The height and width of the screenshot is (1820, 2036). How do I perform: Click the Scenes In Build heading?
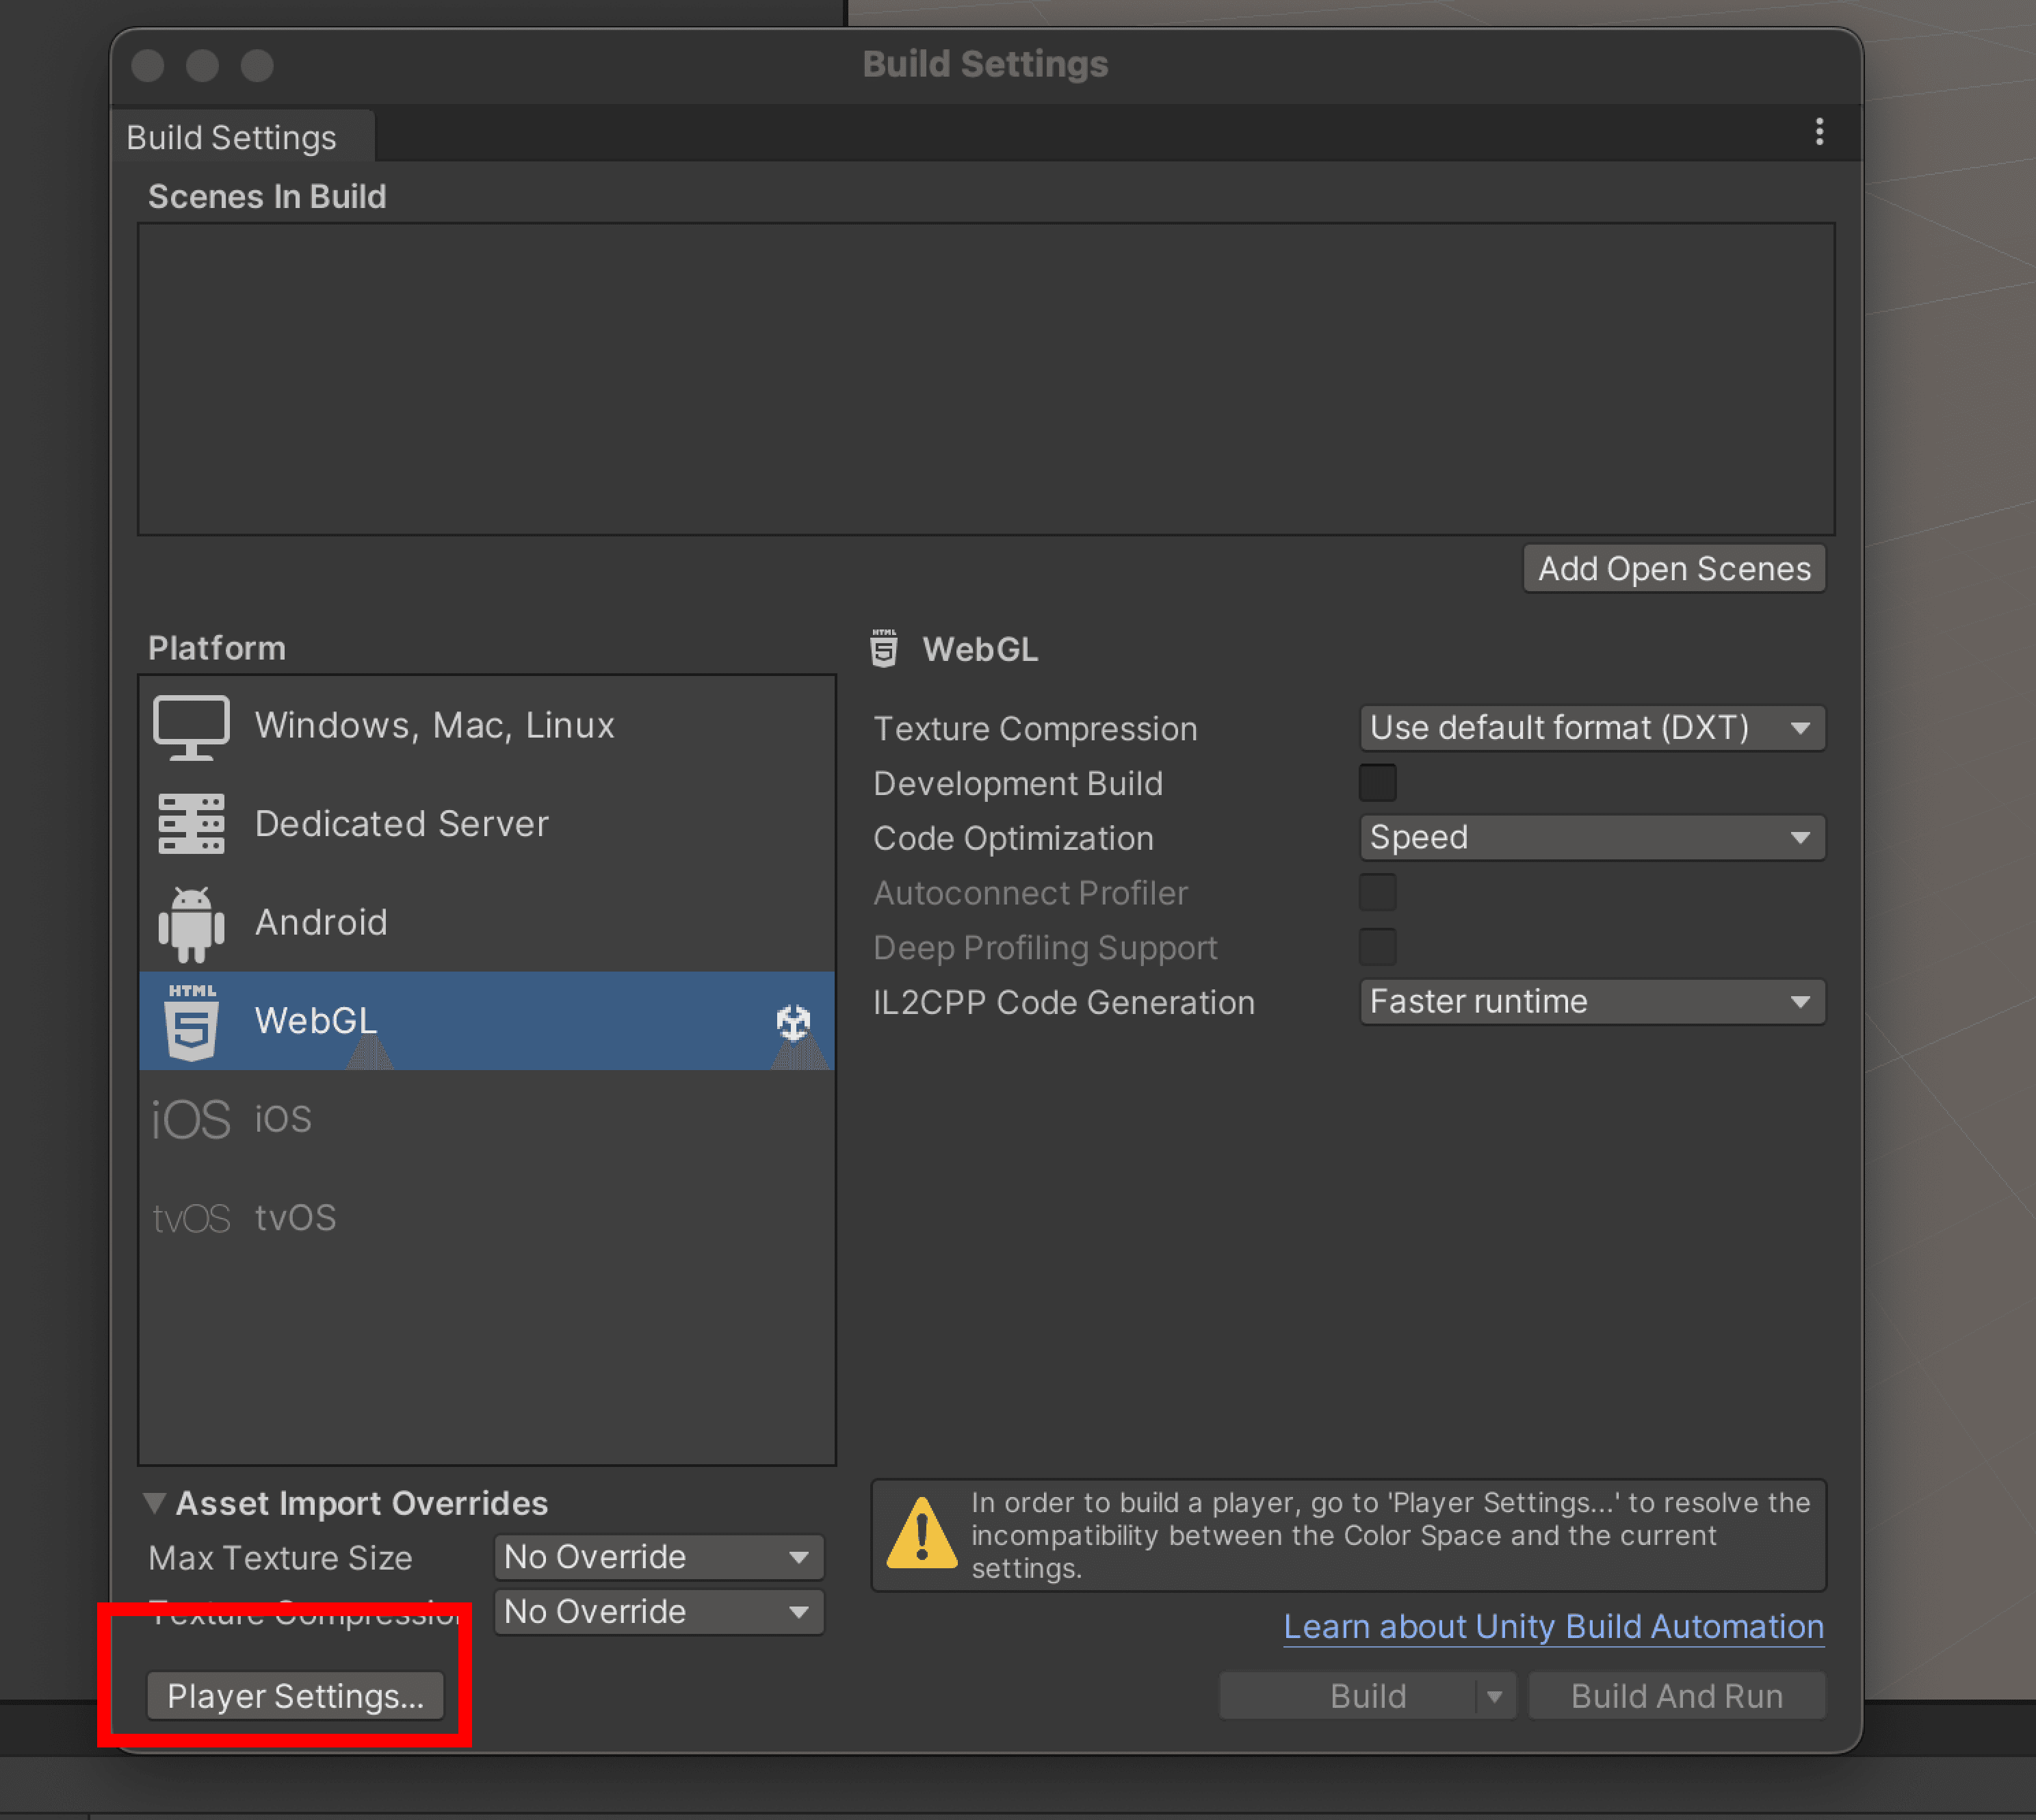267,197
